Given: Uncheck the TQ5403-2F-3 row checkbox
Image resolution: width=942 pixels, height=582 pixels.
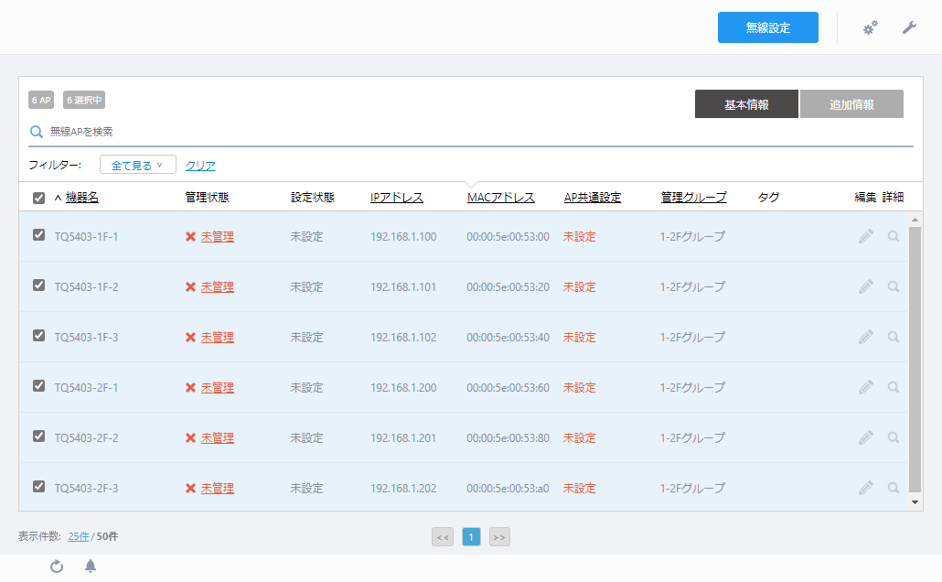Looking at the screenshot, I should coord(38,487).
